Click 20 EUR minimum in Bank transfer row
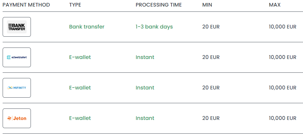The width and height of the screenshot is (303, 135). coord(211,27)
